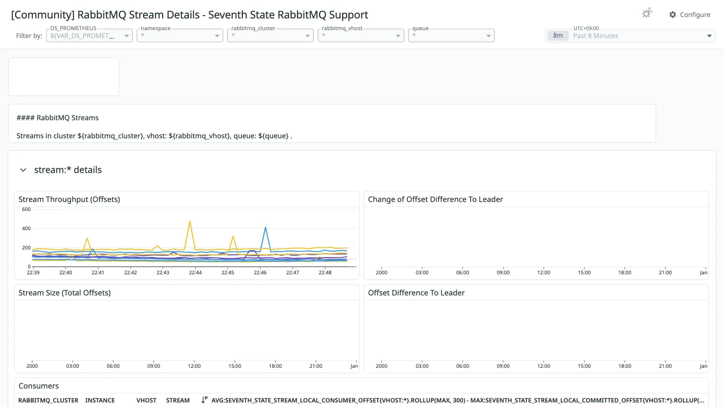
Task: Click the Streams in cluster description text
Action: point(154,136)
